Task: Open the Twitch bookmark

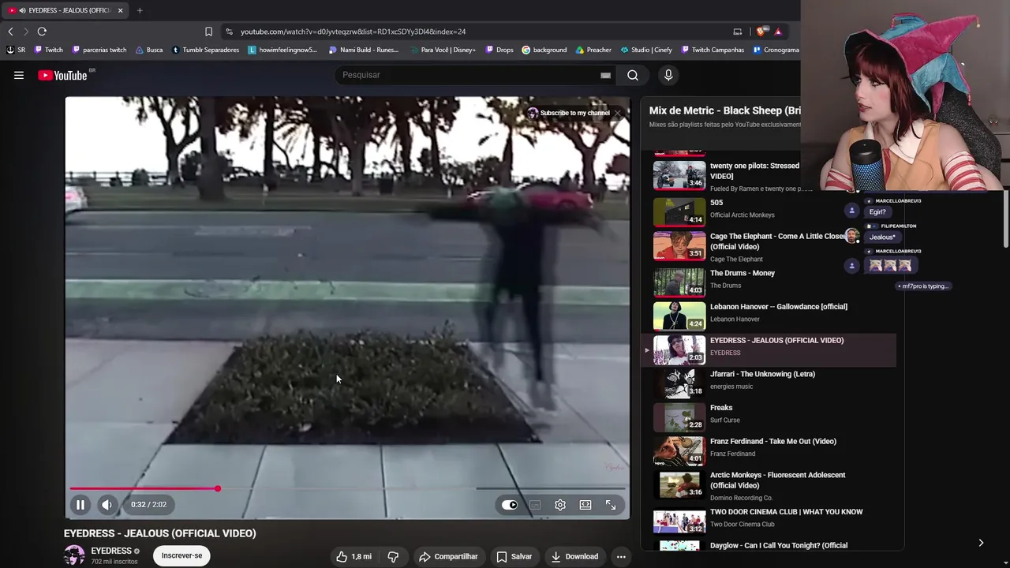Action: 49,50
